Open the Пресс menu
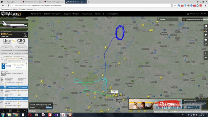Image resolution: width=208 pixels, height=117 pixels. pos(97,14)
